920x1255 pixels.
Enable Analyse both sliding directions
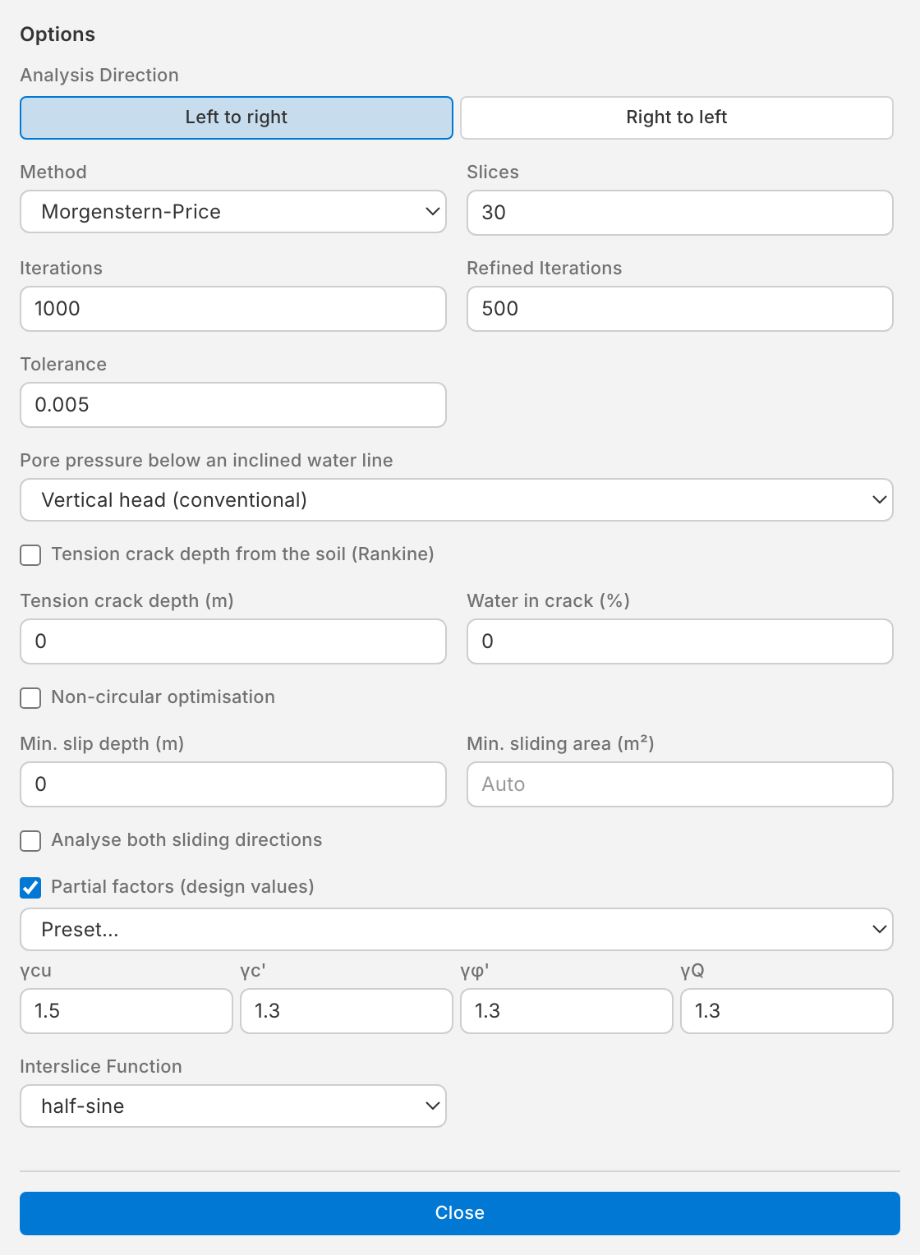click(30, 841)
